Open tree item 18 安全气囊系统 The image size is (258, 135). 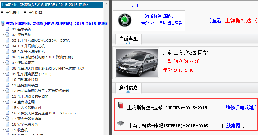[x=25, y=124]
